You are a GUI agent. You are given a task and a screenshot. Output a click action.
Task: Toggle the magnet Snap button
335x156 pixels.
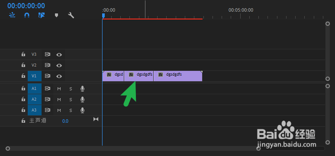click(27, 15)
